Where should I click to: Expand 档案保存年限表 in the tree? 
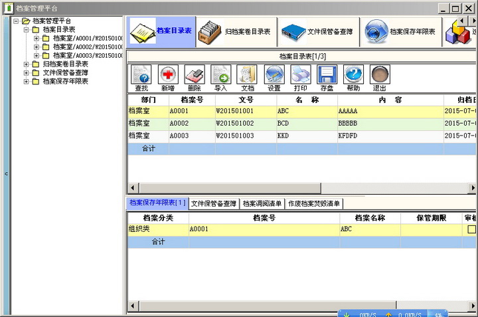click(26, 82)
